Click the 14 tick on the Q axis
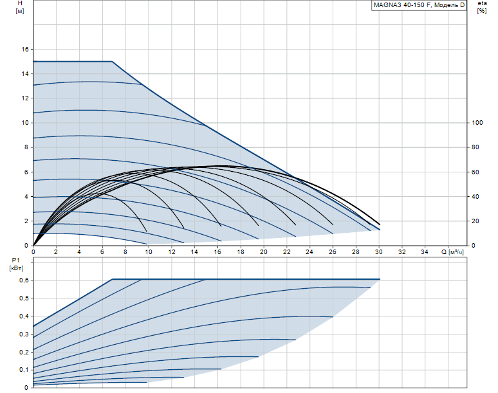 pos(194,251)
